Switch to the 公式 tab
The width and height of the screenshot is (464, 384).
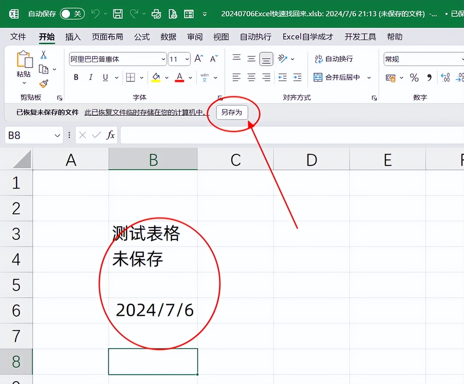(142, 37)
